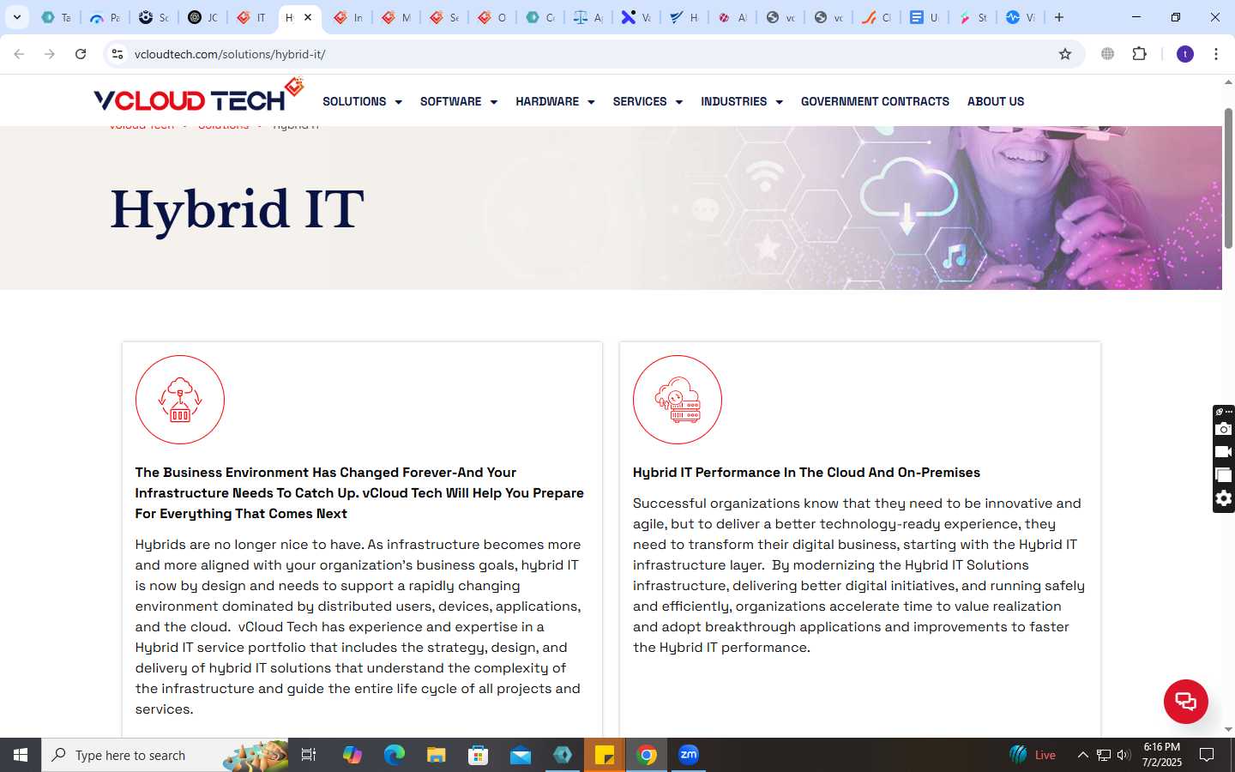
Task: Open Task View on the taskbar
Action: (x=309, y=755)
